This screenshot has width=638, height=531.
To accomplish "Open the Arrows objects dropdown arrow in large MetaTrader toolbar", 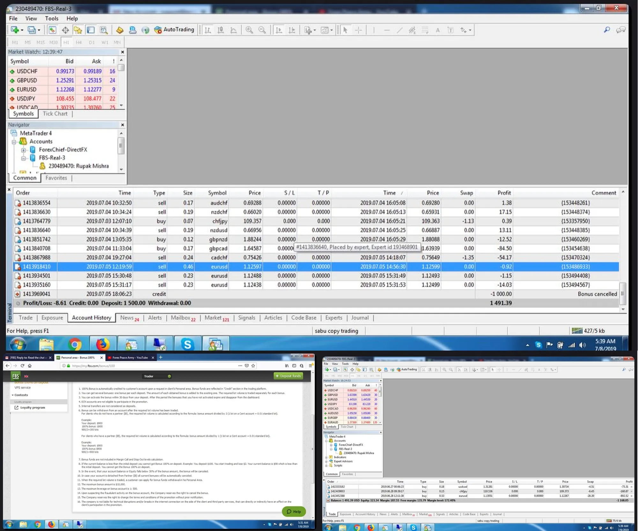I will (470, 30).
